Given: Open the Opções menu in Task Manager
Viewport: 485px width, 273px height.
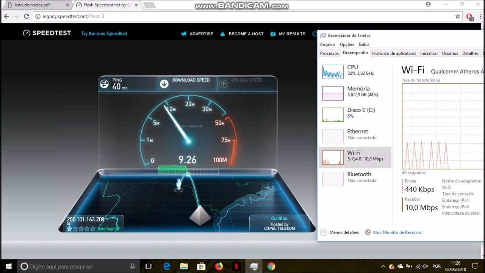Looking at the screenshot, I should pyautogui.click(x=347, y=44).
